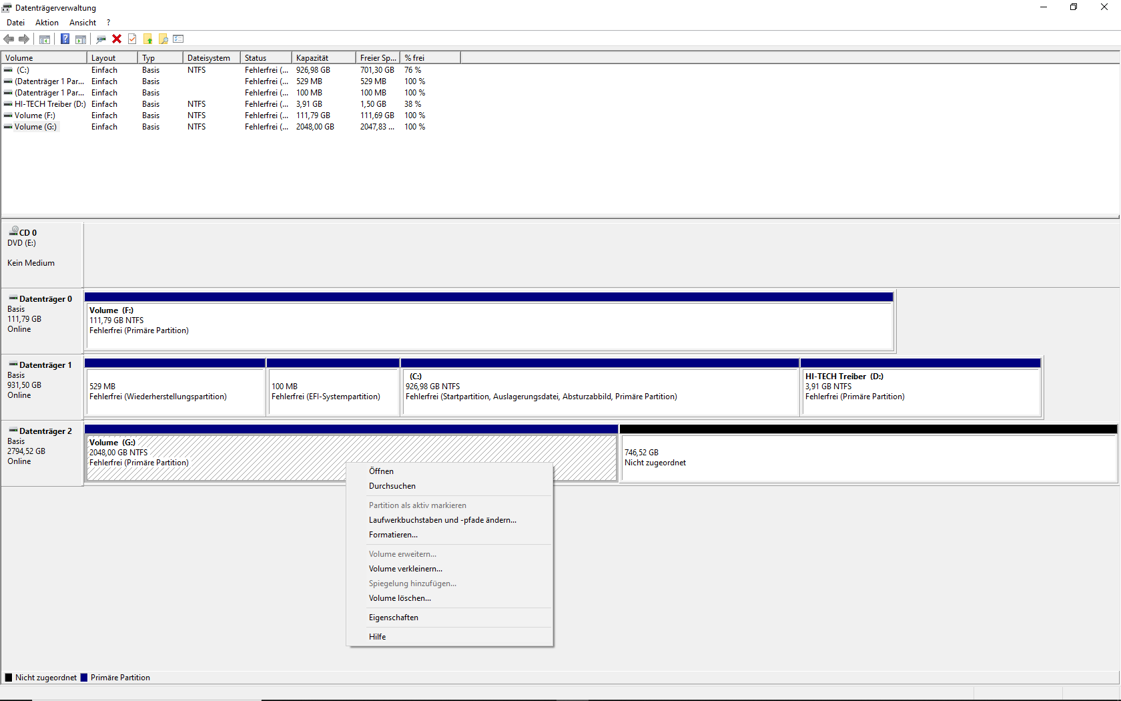
Task: Open Eigenschaften from the context menu
Action: click(x=450, y=618)
